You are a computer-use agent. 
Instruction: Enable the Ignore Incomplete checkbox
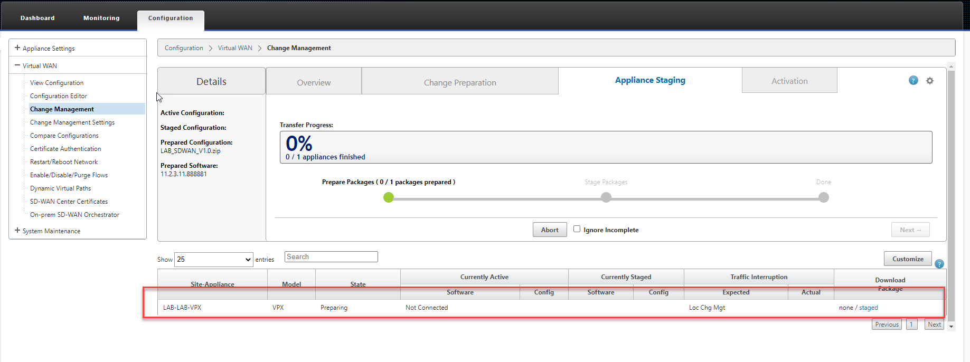[x=577, y=229]
